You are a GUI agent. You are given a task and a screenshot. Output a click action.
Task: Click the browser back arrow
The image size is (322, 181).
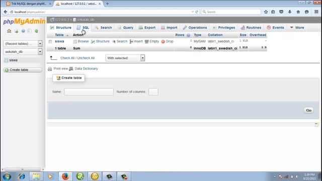[6, 12]
